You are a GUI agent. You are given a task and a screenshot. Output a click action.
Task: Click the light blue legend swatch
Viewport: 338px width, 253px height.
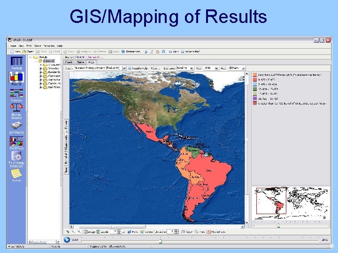tap(255, 84)
